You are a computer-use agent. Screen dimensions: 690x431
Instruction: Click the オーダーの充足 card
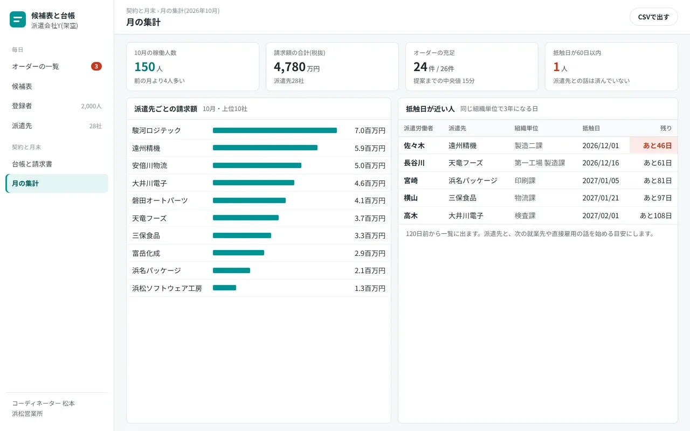[472, 66]
